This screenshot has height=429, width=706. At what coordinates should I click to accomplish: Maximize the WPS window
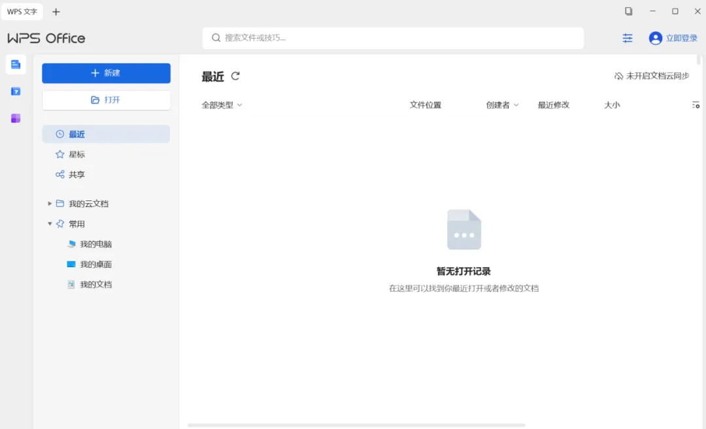pyautogui.click(x=675, y=11)
